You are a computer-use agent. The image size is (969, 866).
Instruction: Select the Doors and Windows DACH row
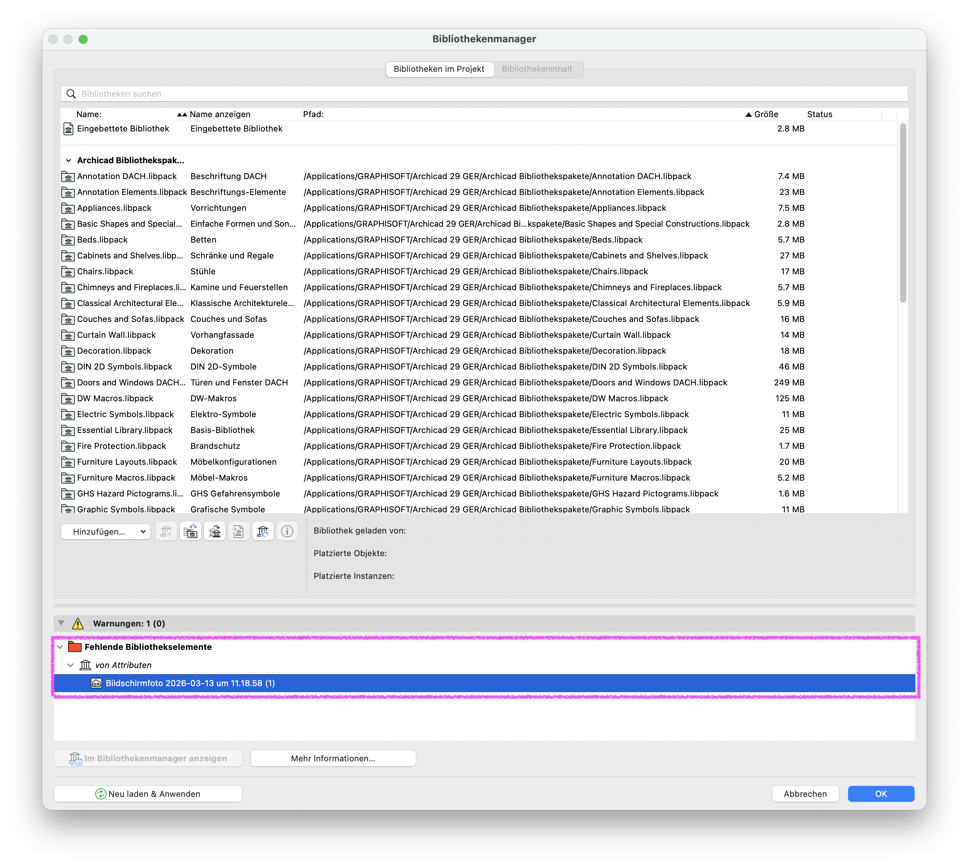pos(479,383)
